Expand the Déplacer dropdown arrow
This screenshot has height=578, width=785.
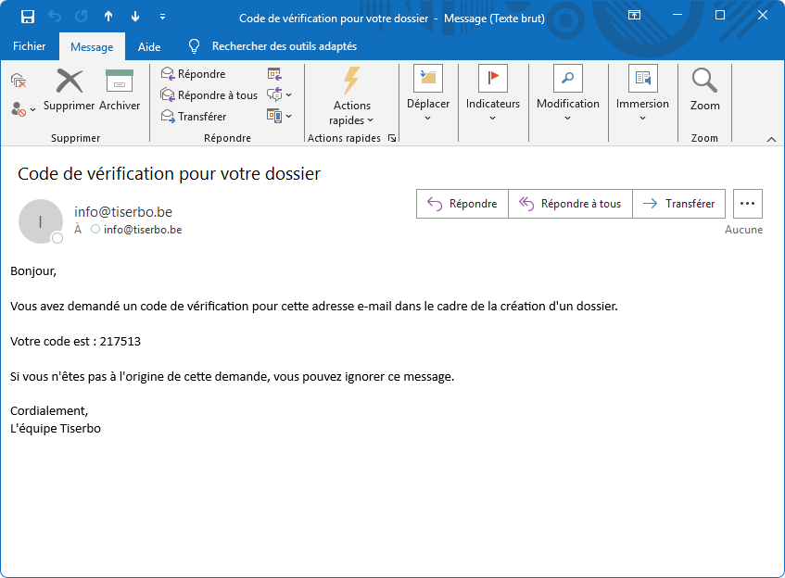tap(427, 118)
